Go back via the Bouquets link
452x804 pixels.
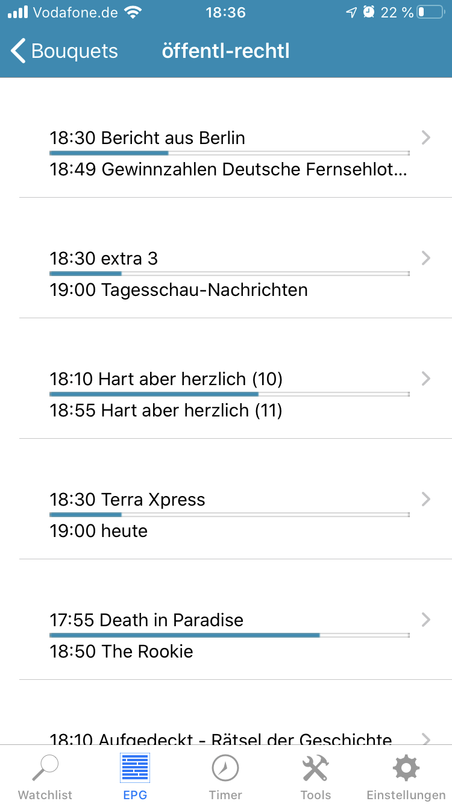[74, 51]
